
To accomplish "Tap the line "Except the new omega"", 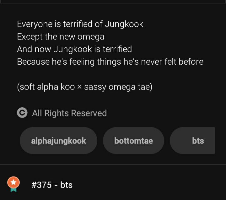I will pyautogui.click(x=61, y=37).
